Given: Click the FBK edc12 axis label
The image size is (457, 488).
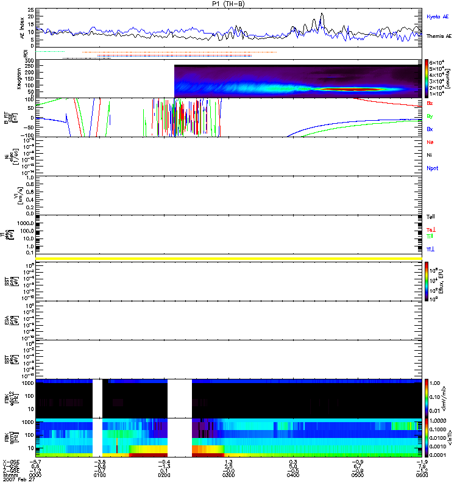Looking at the screenshot, I should pyautogui.click(x=11, y=398).
